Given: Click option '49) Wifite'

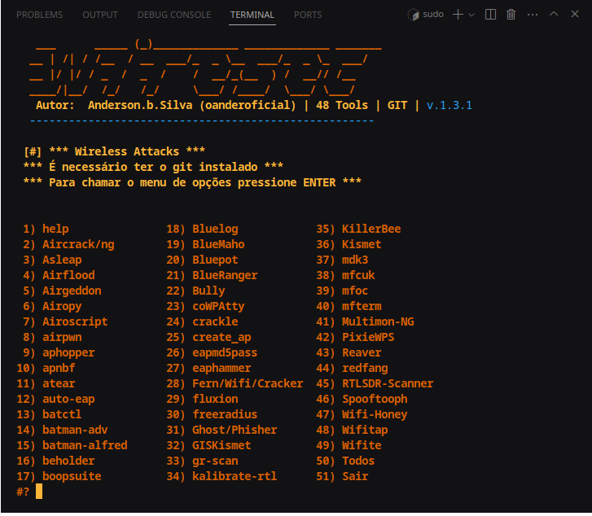Looking at the screenshot, I should point(349,445).
